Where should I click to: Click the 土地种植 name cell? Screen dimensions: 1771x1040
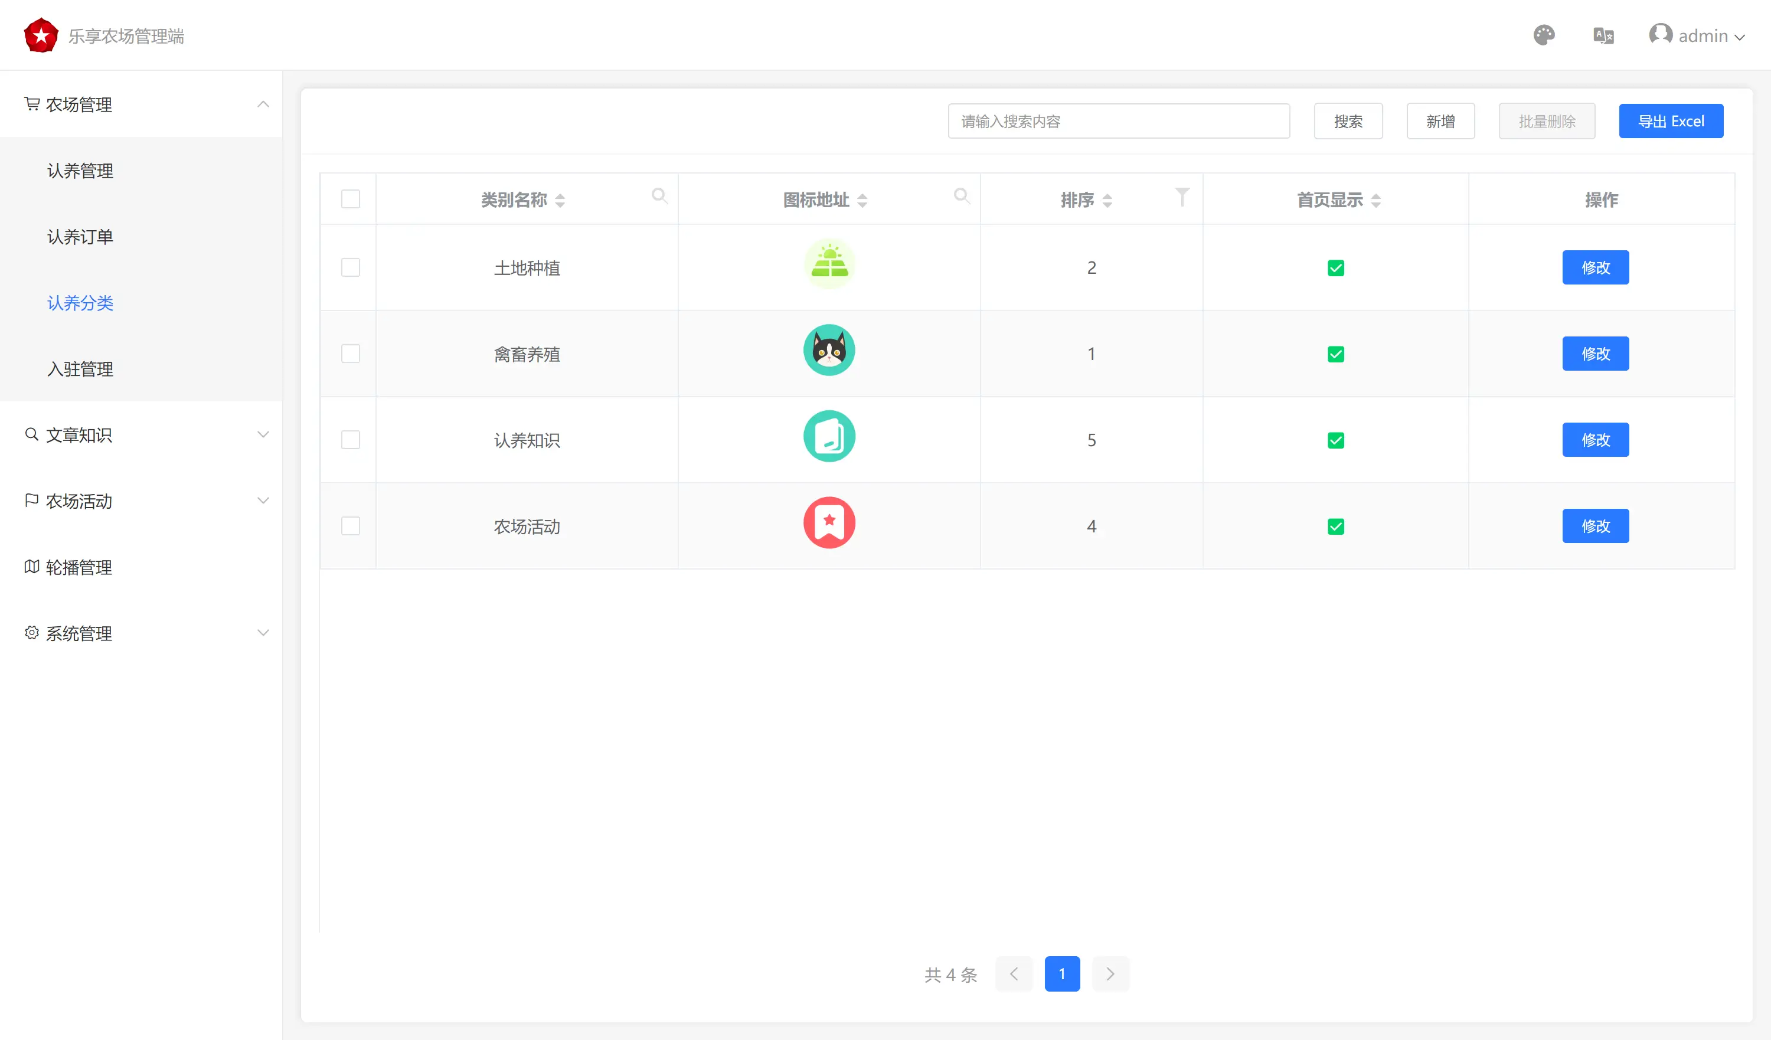tap(527, 268)
